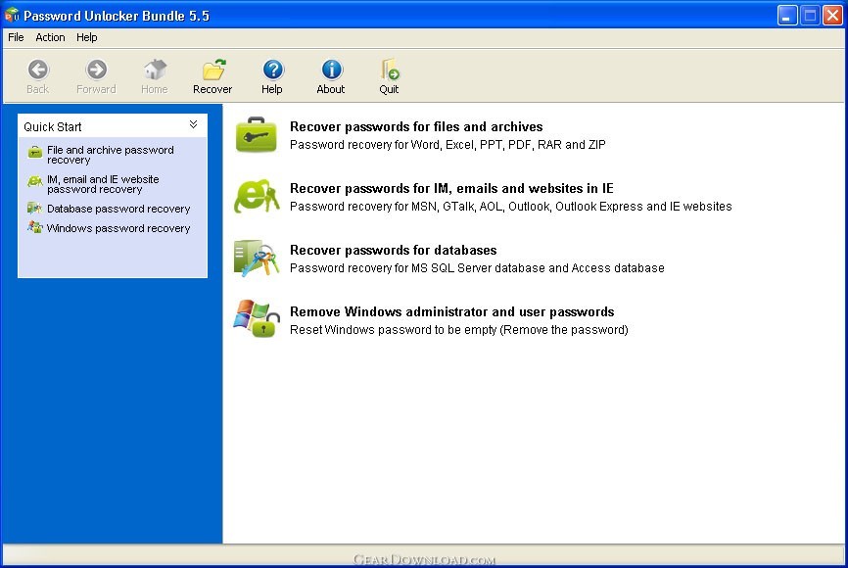Image resolution: width=848 pixels, height=568 pixels.
Task: Go to Home via house icon
Action: pos(155,70)
